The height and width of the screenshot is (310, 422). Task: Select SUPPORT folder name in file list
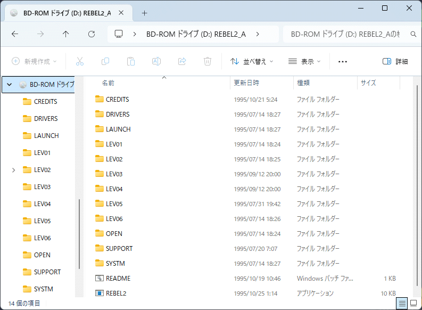point(119,249)
